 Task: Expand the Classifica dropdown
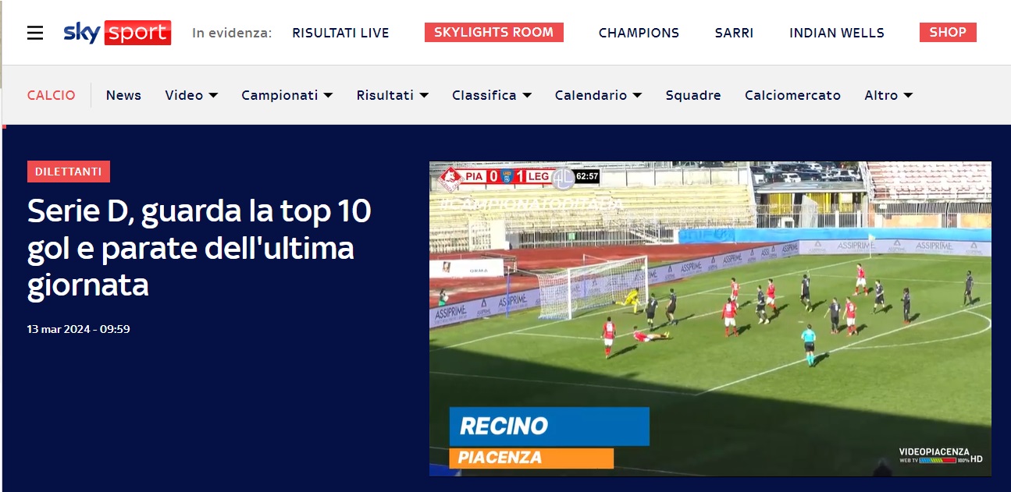(492, 95)
